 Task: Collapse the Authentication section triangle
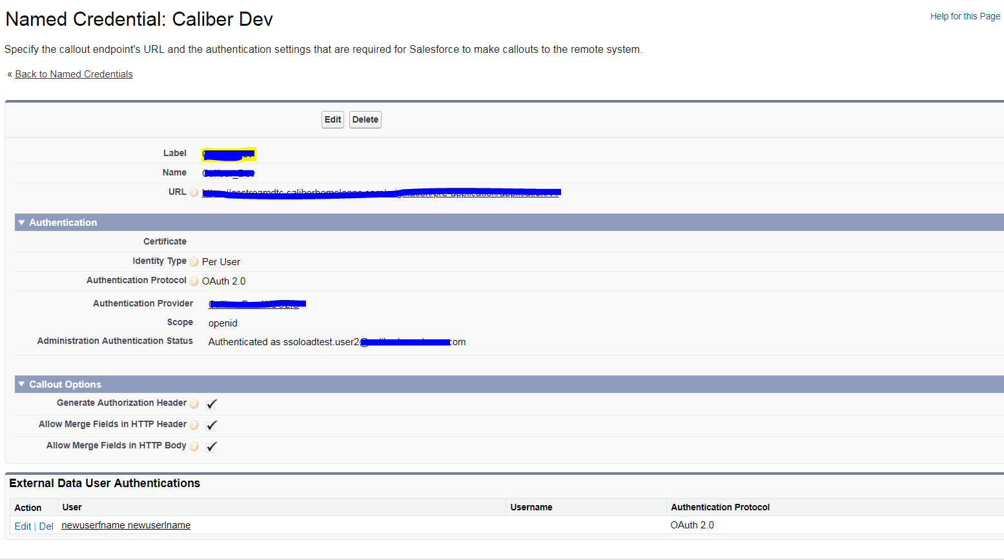click(x=21, y=223)
